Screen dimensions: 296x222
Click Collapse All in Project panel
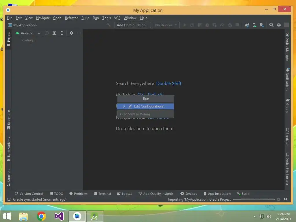pos(62,33)
